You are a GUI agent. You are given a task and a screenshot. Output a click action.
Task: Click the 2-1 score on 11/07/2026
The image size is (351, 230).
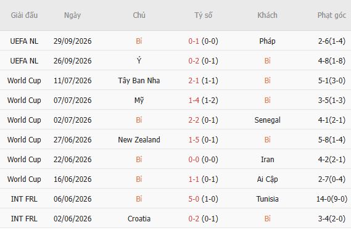click(194, 81)
